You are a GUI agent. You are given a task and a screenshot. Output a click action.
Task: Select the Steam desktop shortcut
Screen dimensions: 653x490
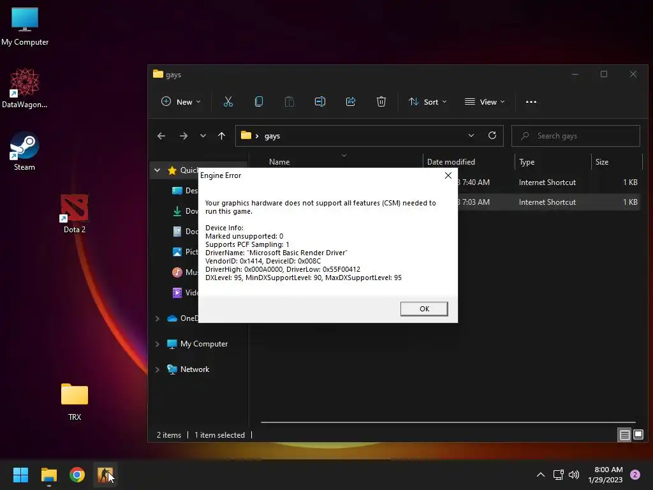24,151
